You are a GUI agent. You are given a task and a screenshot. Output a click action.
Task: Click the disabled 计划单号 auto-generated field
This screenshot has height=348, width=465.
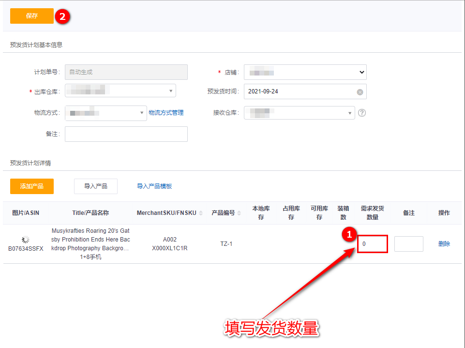[126, 72]
